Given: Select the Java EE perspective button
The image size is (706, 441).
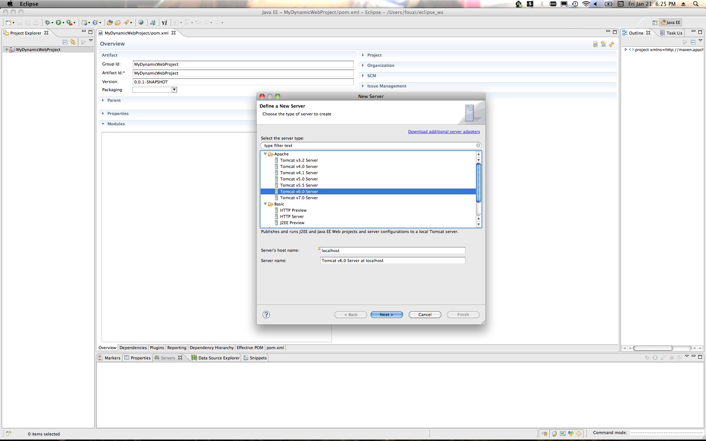Looking at the screenshot, I should pyautogui.click(x=671, y=22).
